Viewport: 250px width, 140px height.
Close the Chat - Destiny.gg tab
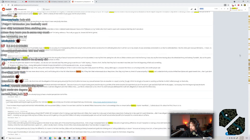pos(22,2)
